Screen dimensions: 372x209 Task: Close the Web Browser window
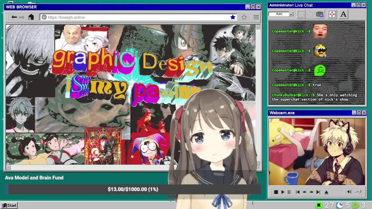tap(258, 7)
